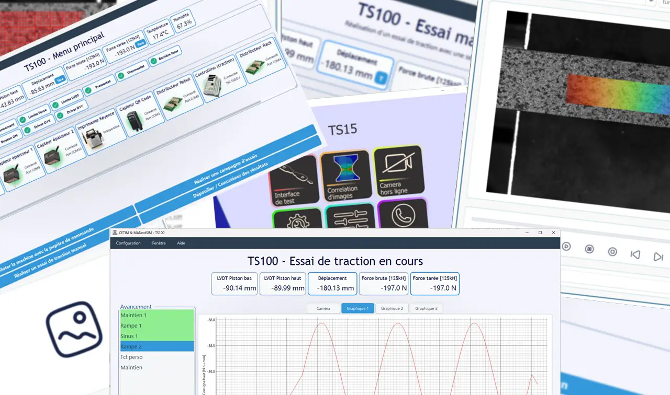Open the Fenêtre menu
This screenshot has width=670, height=395.
(159, 243)
